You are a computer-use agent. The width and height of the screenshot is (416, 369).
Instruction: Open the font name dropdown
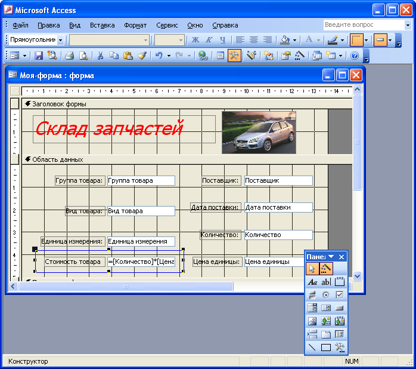point(145,40)
